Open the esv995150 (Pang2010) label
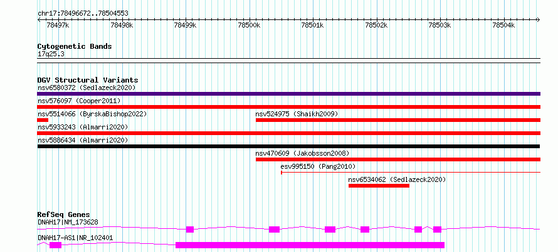The height and width of the screenshot is (252, 558). coord(318,166)
